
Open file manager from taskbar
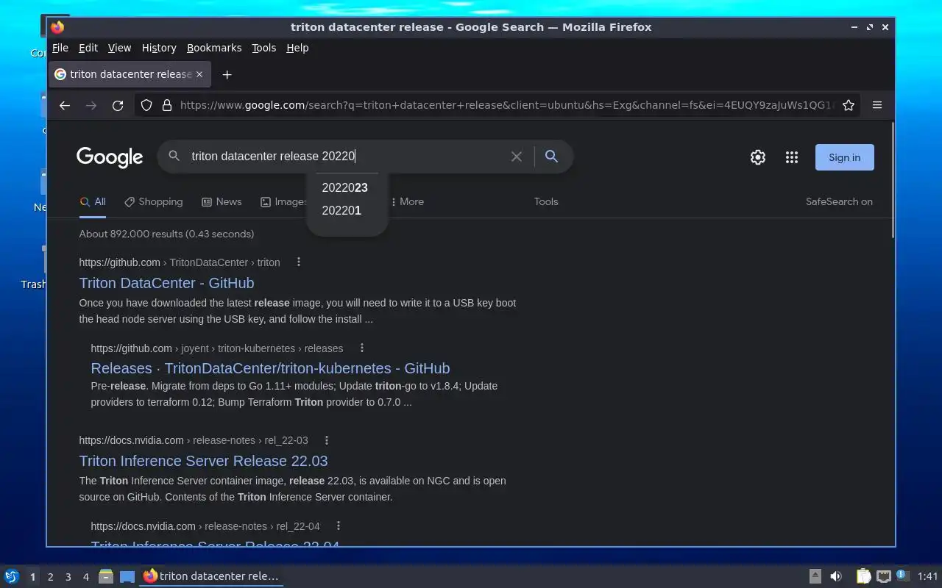tap(105, 576)
